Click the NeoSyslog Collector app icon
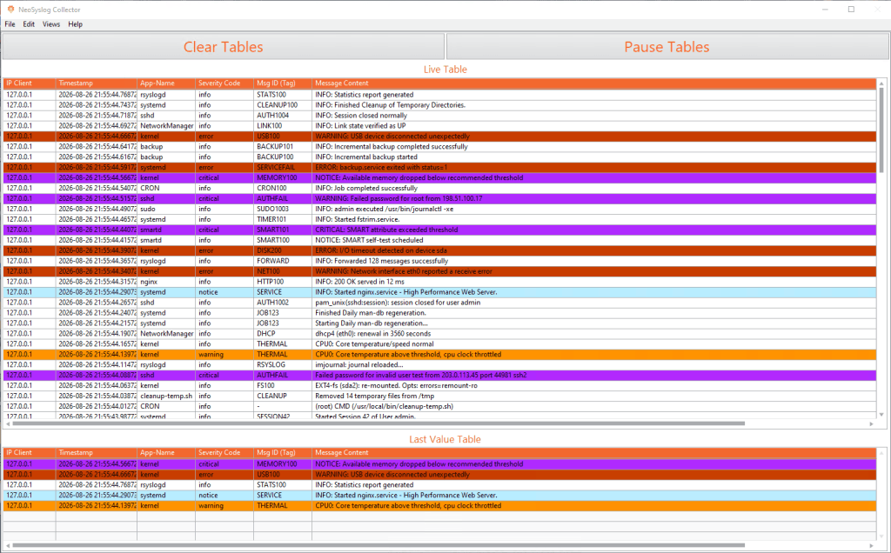The image size is (891, 553). tap(10, 9)
